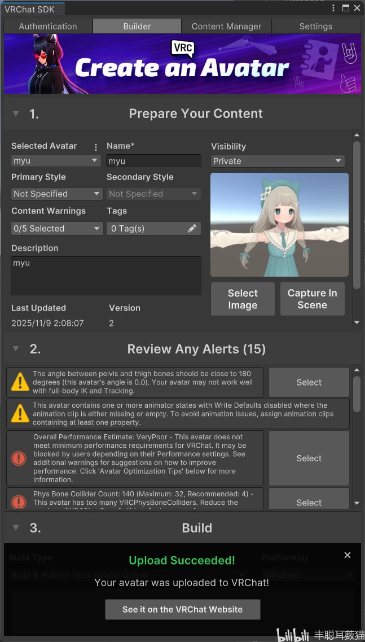Collapse the Review Any Alerts section
Screen dimensions: 365x642
[16, 349]
